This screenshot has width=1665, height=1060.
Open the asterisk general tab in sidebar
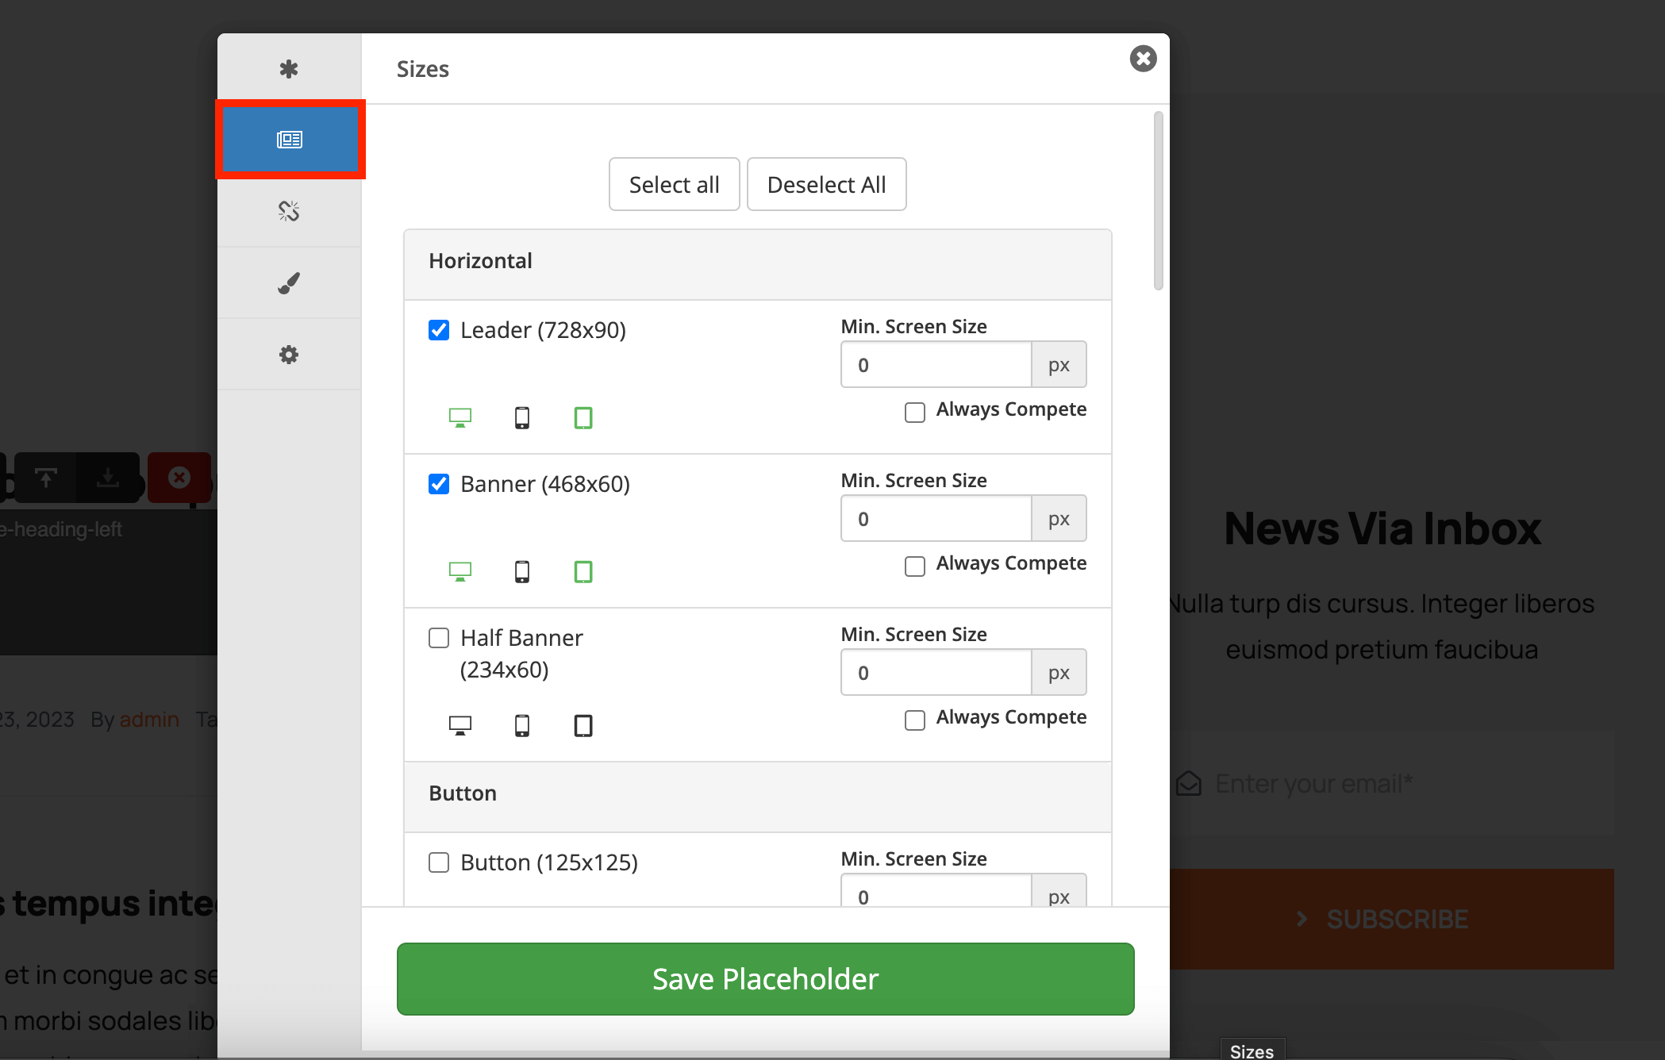coord(289,69)
